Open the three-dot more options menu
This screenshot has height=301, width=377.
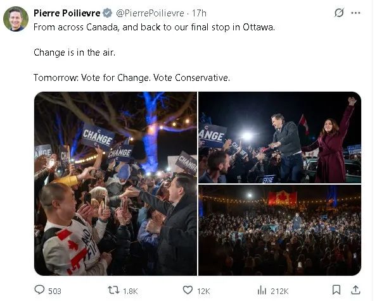coord(355,13)
